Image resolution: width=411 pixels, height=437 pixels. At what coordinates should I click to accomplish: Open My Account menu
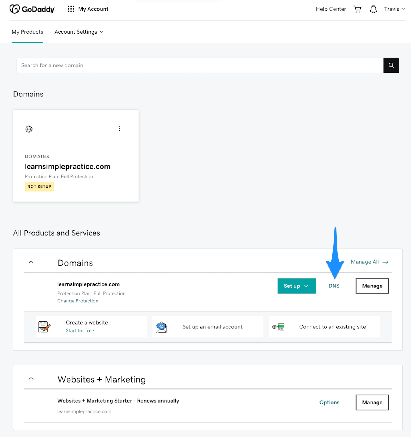tap(93, 9)
